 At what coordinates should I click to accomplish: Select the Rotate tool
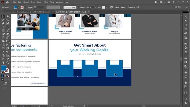coord(3,38)
